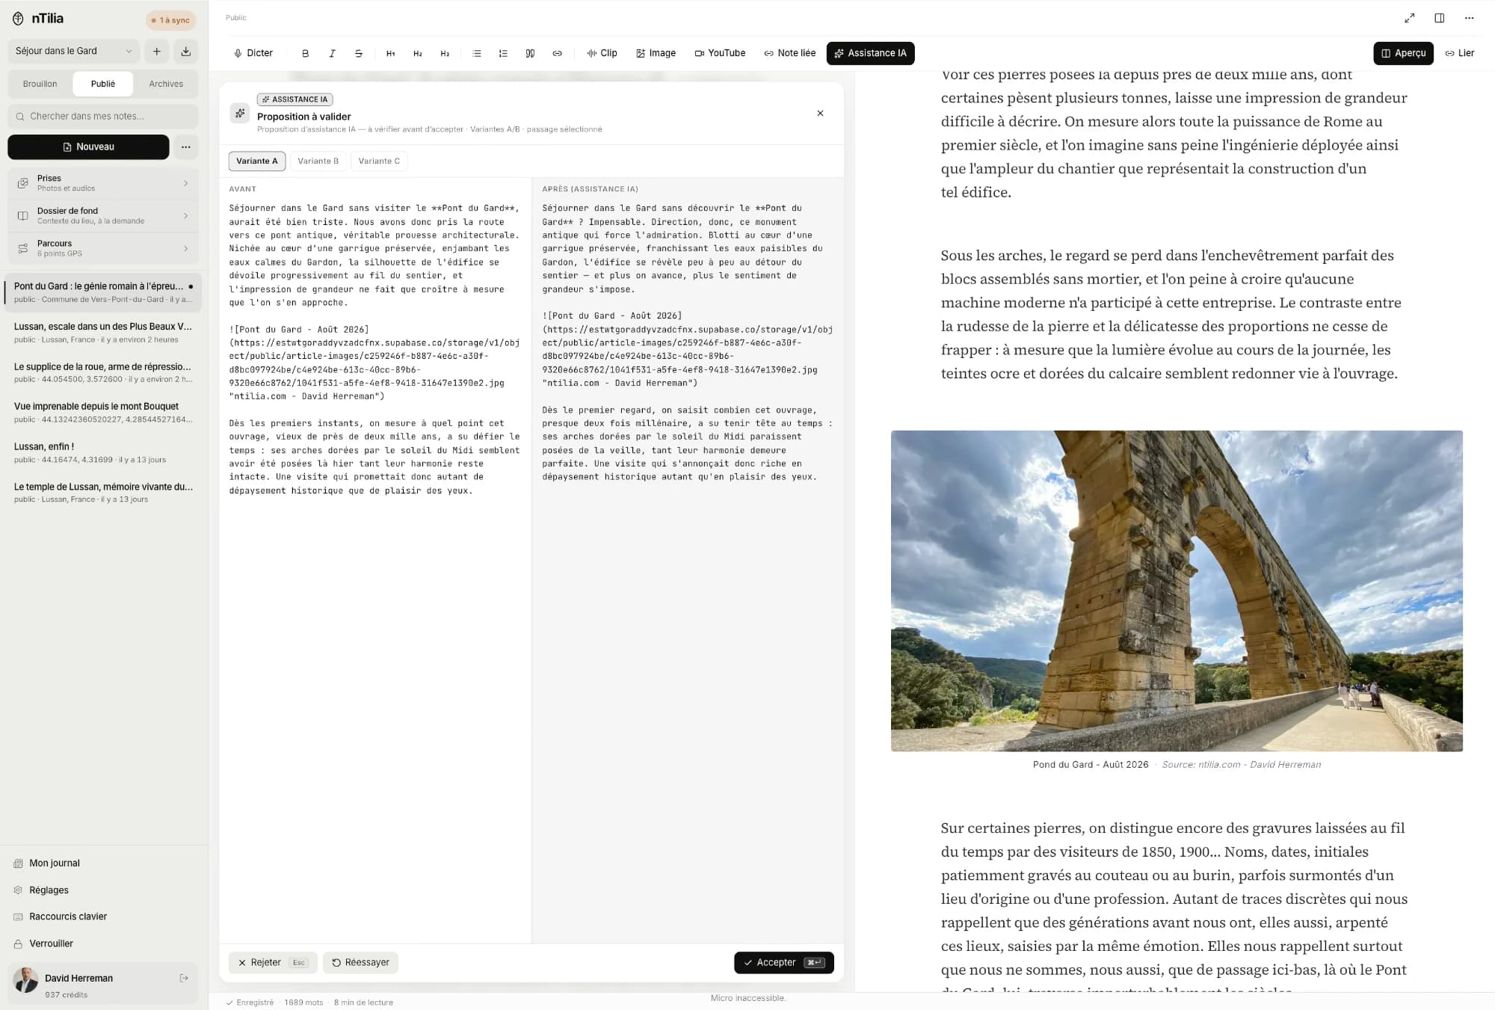Select Variante B
Image resolution: width=1495 pixels, height=1010 pixels.
point(318,161)
